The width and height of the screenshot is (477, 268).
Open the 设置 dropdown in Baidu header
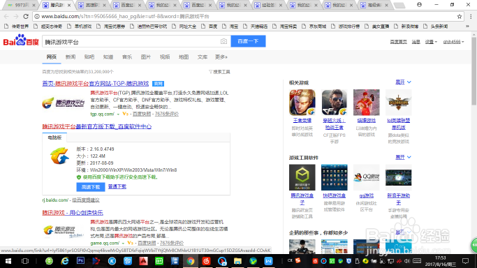[x=431, y=42]
